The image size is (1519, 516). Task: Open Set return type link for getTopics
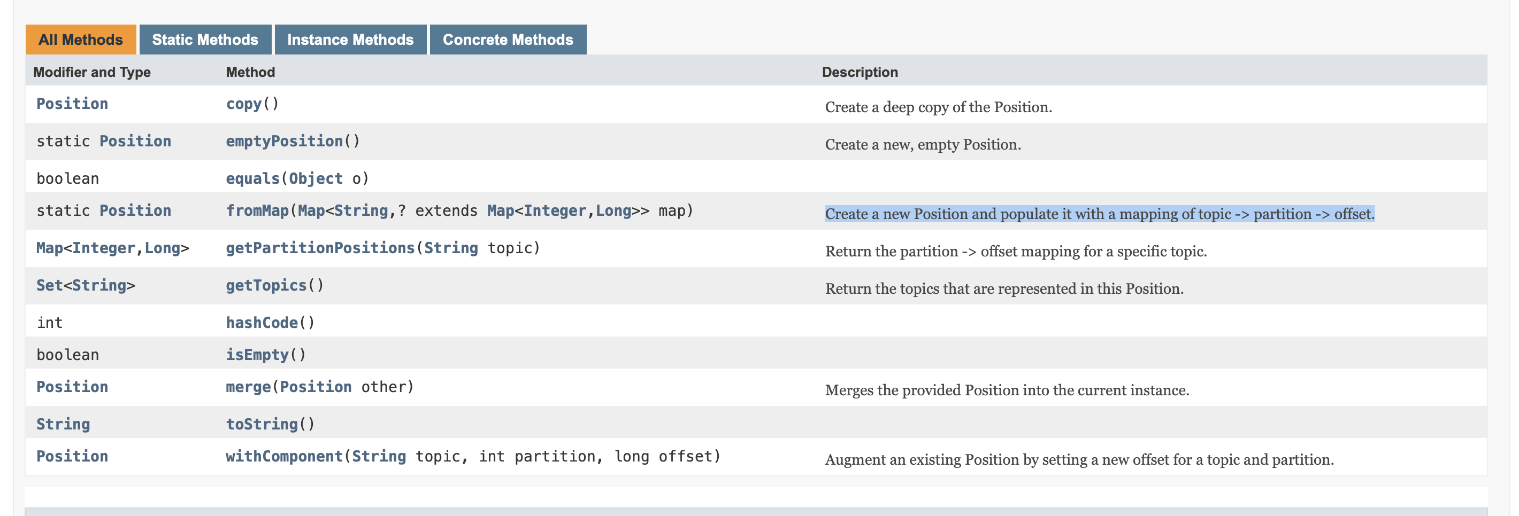tap(50, 286)
